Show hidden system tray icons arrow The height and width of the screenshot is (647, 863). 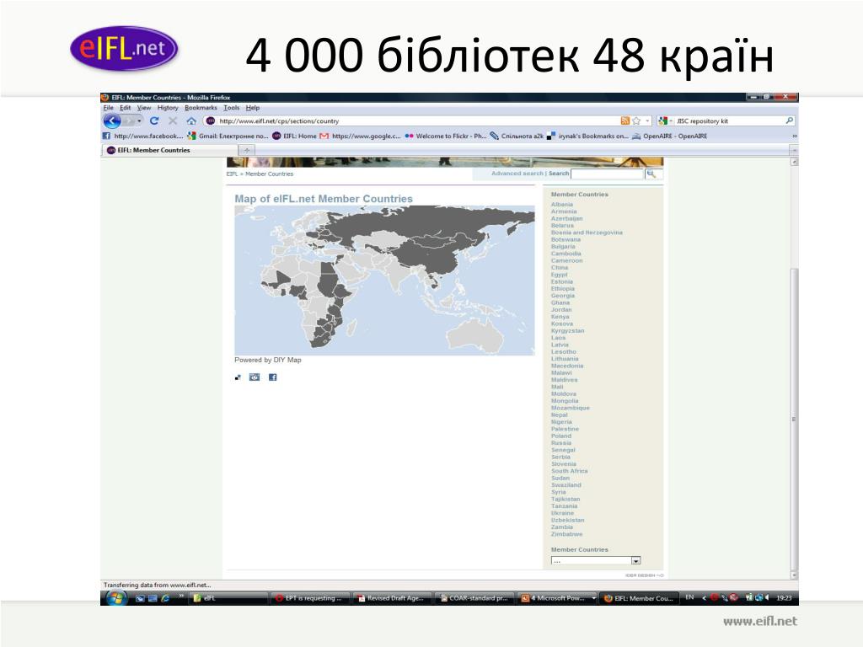click(704, 598)
